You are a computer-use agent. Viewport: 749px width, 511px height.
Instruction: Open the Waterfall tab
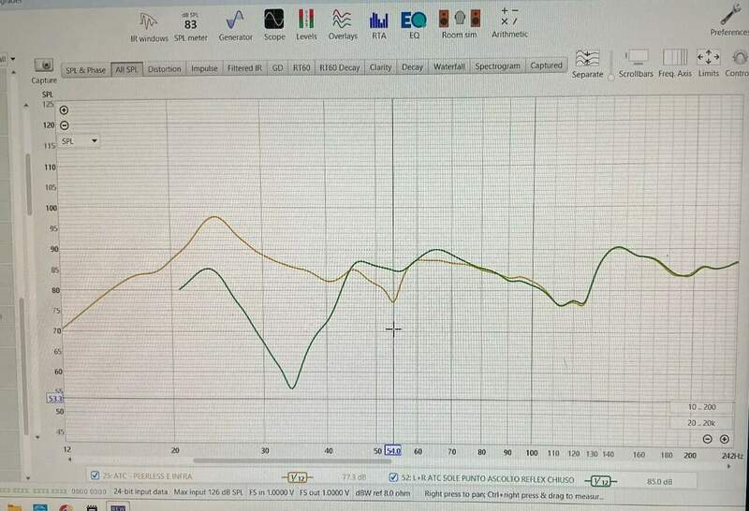tap(449, 66)
